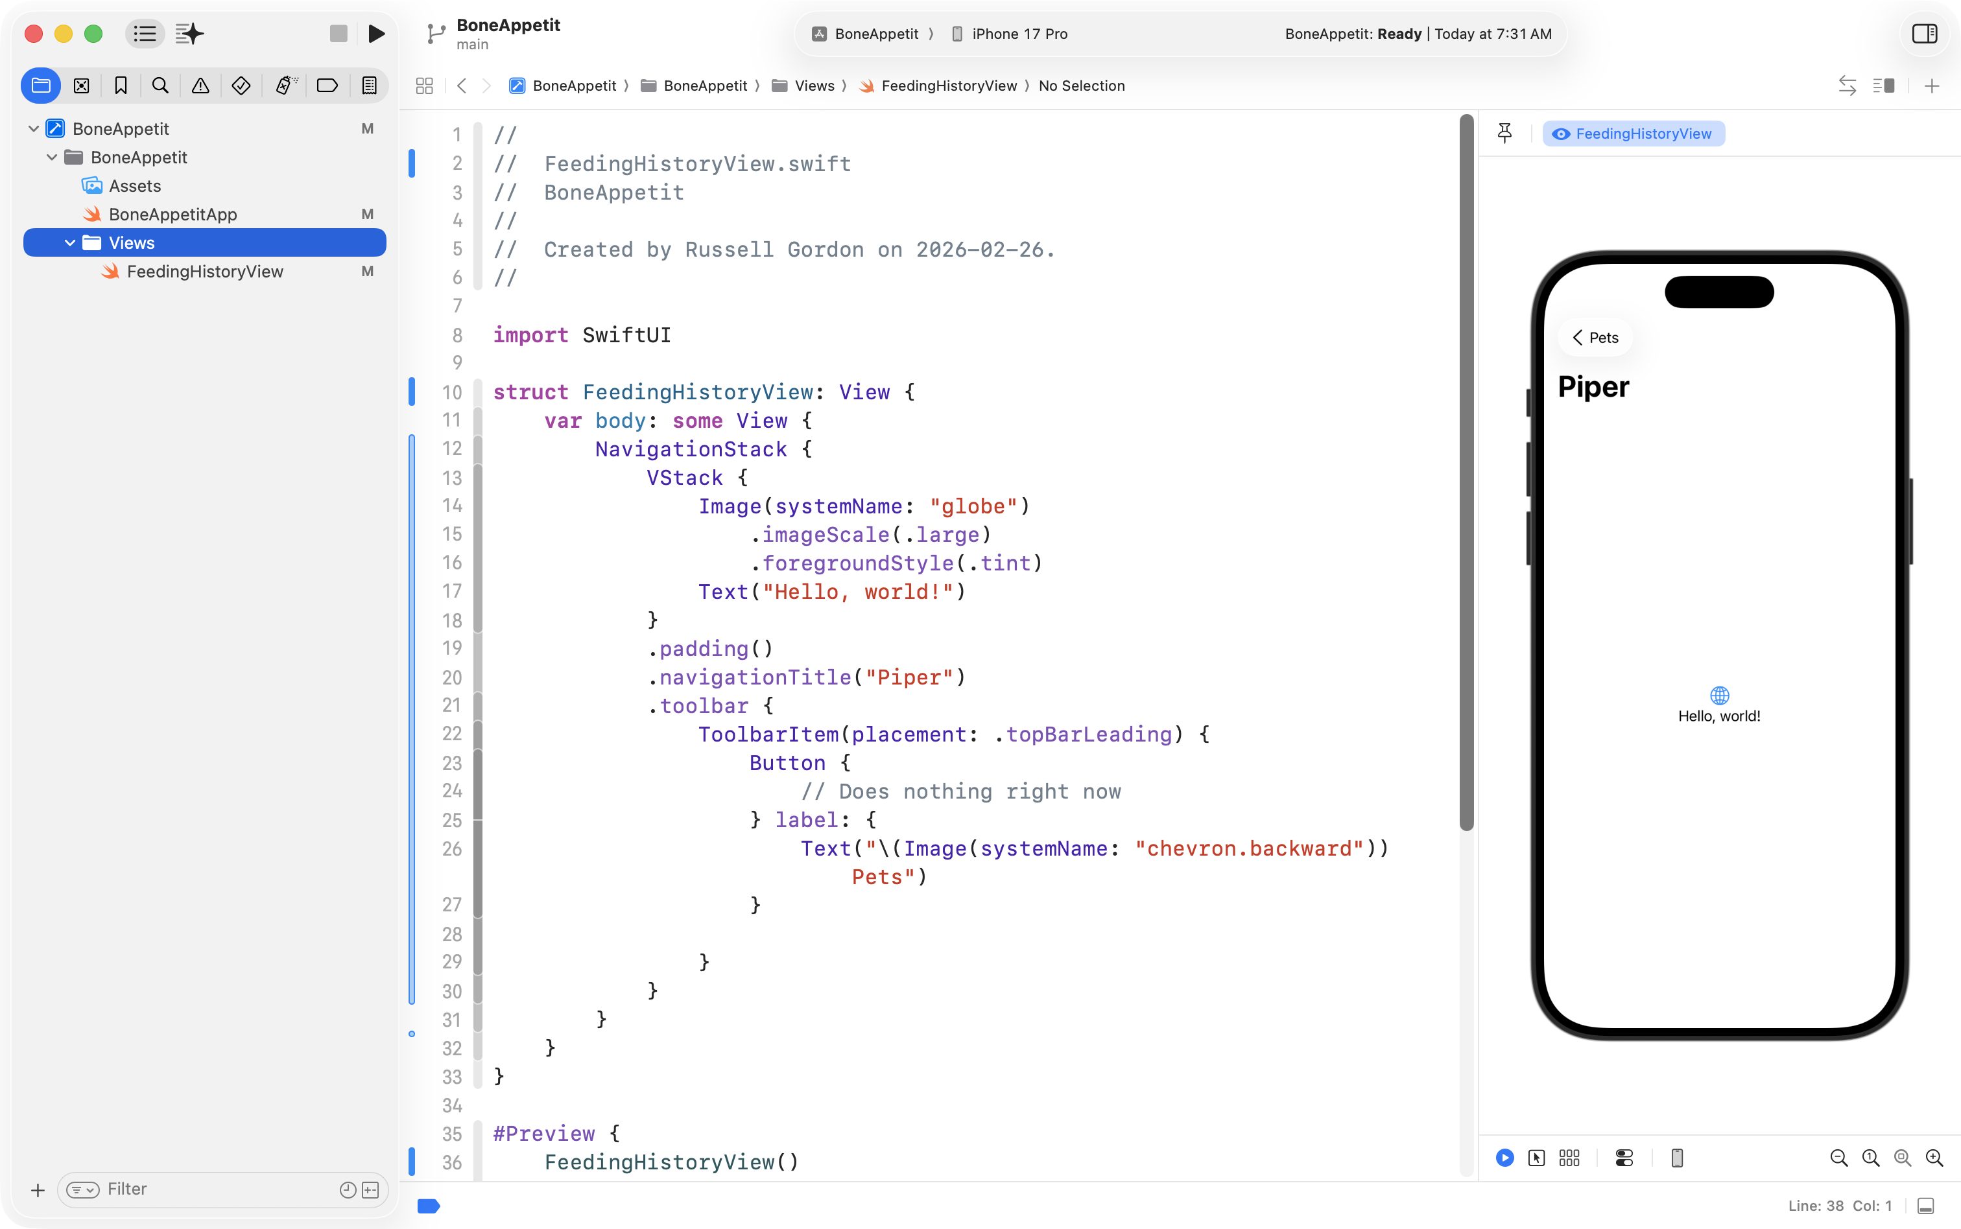Click the Variants grid button in canvas
Image resolution: width=1961 pixels, height=1229 pixels.
(x=1569, y=1158)
